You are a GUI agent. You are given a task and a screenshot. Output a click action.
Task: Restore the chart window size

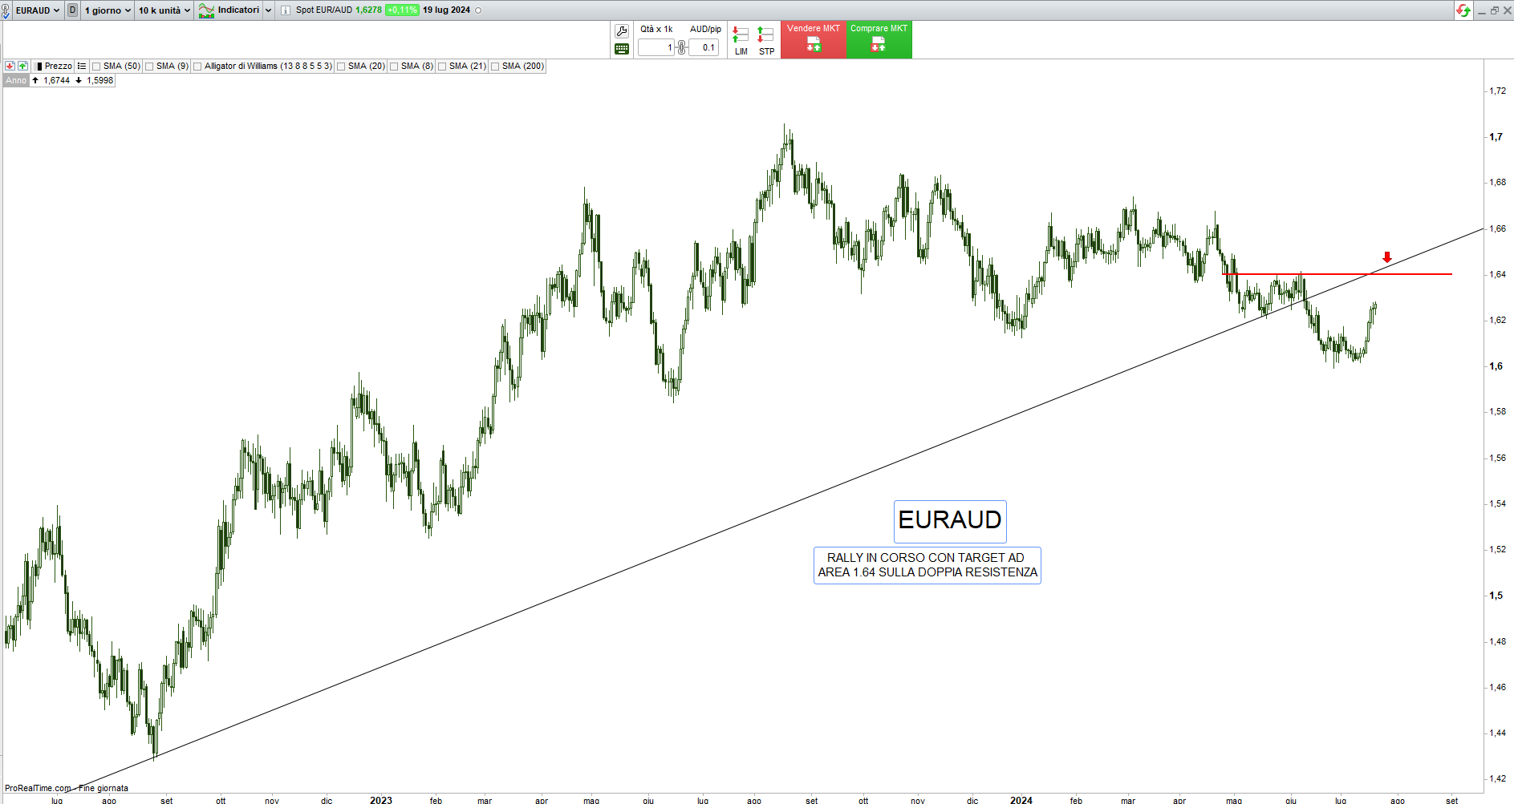[x=1495, y=10]
